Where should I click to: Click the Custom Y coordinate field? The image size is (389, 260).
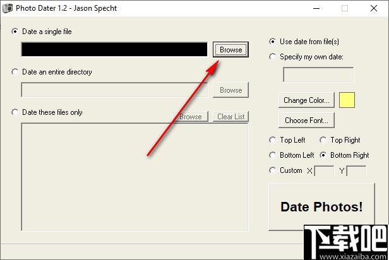click(x=356, y=171)
